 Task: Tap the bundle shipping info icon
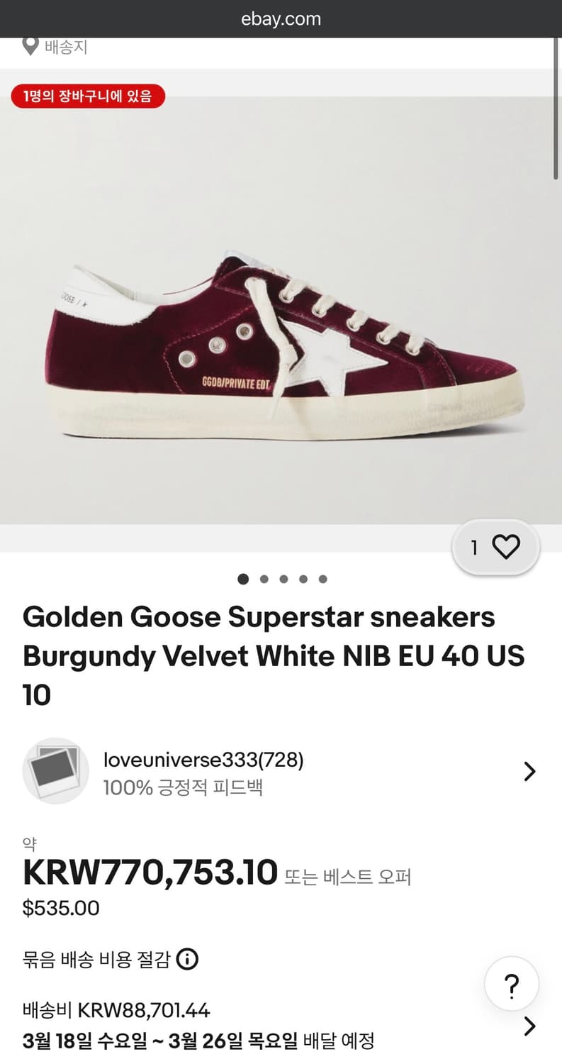pos(187,960)
